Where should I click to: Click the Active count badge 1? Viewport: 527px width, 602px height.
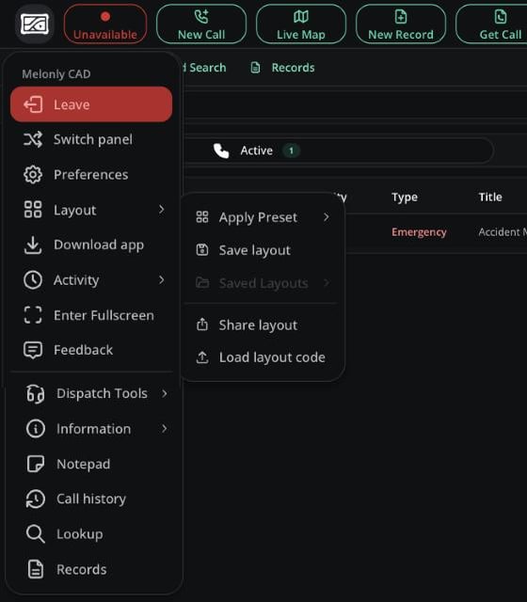click(x=291, y=150)
